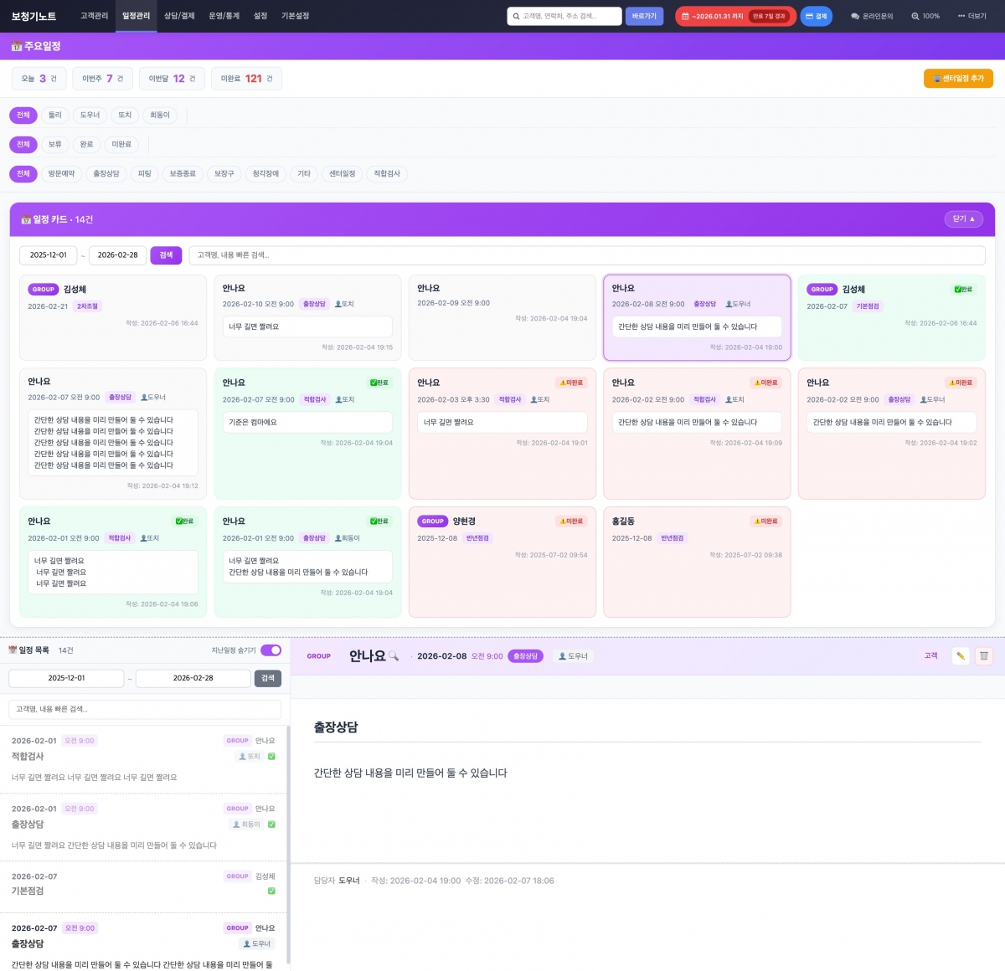Click the 결제 card payment button
Image resolution: width=1005 pixels, height=971 pixels.
point(816,16)
